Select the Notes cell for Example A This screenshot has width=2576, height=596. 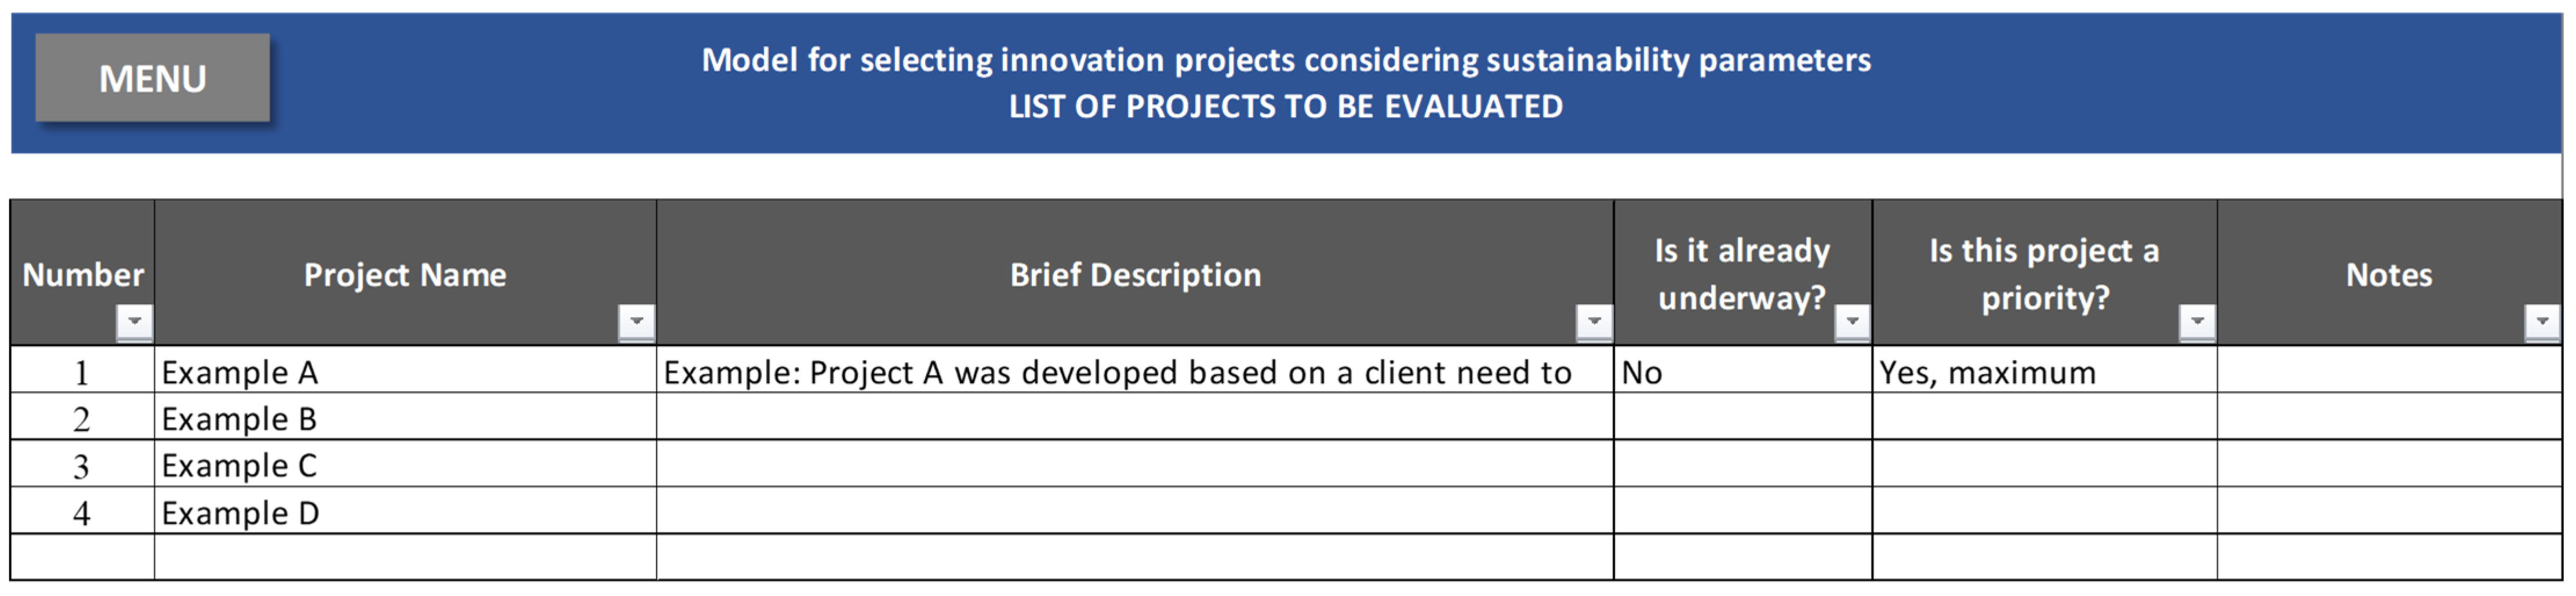[2388, 372]
